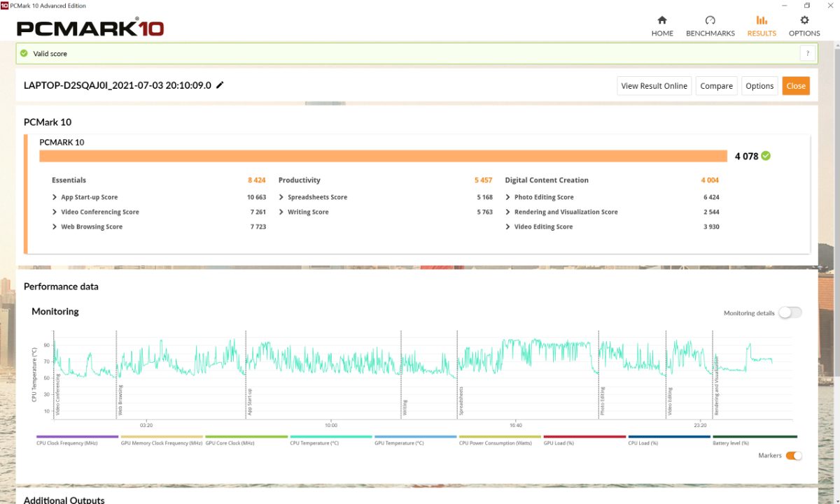840x504 pixels.
Task: Click the pencil icon to rename result
Action: [220, 85]
